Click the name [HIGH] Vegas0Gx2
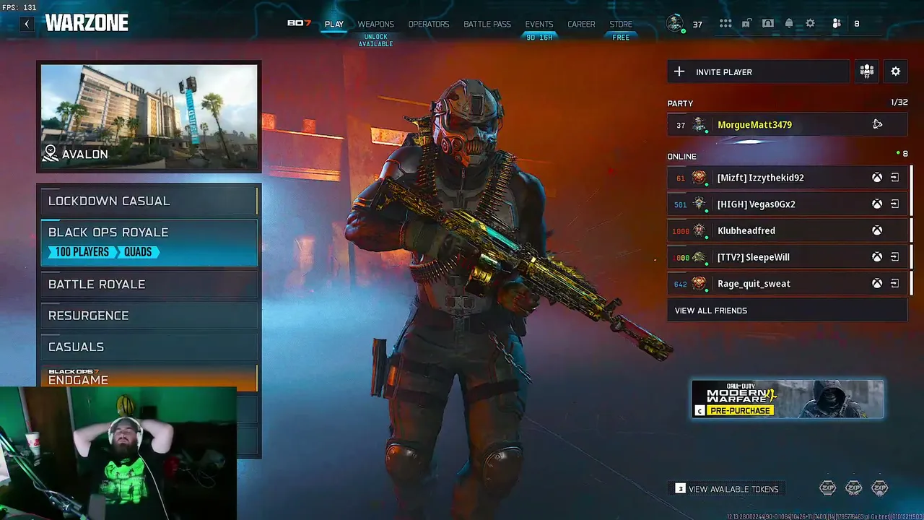The height and width of the screenshot is (520, 924). (756, 204)
